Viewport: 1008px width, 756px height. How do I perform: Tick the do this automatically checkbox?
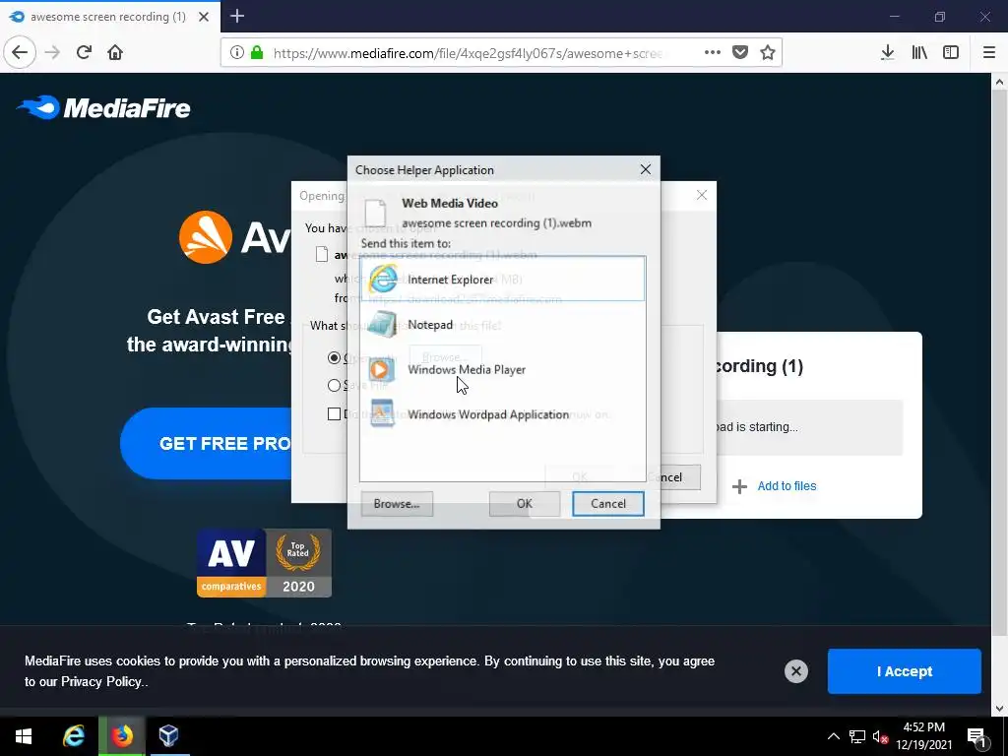pyautogui.click(x=334, y=414)
